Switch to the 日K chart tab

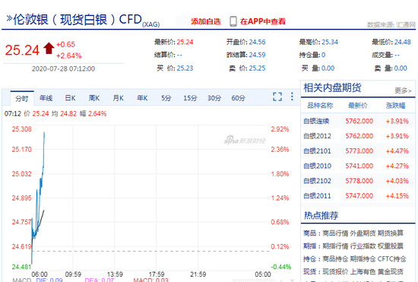70,98
